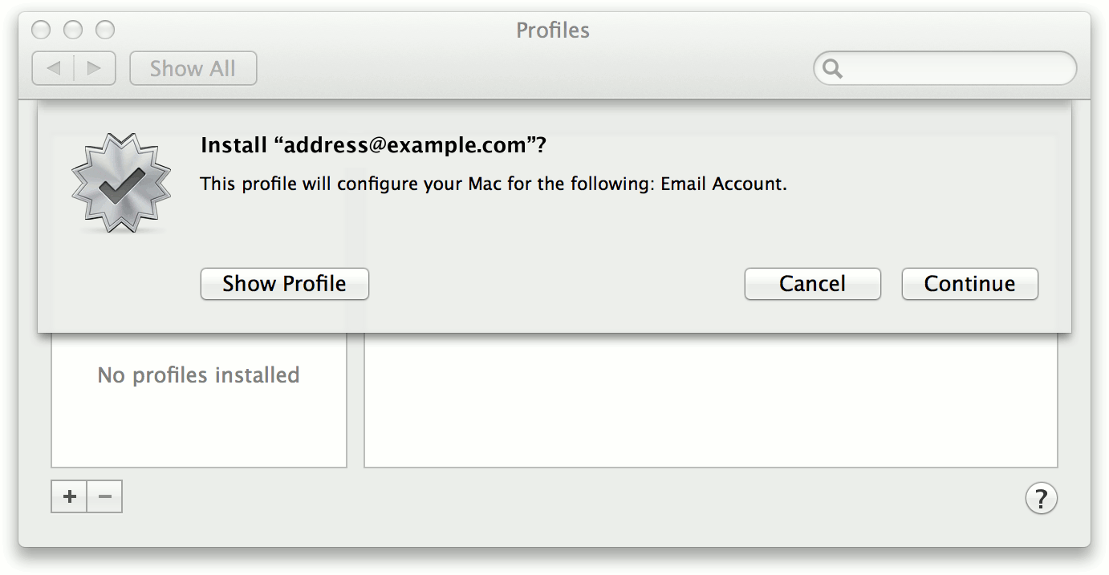Screen dimensions: 1109x575
Task: Click inside the search field
Action: click(x=947, y=68)
